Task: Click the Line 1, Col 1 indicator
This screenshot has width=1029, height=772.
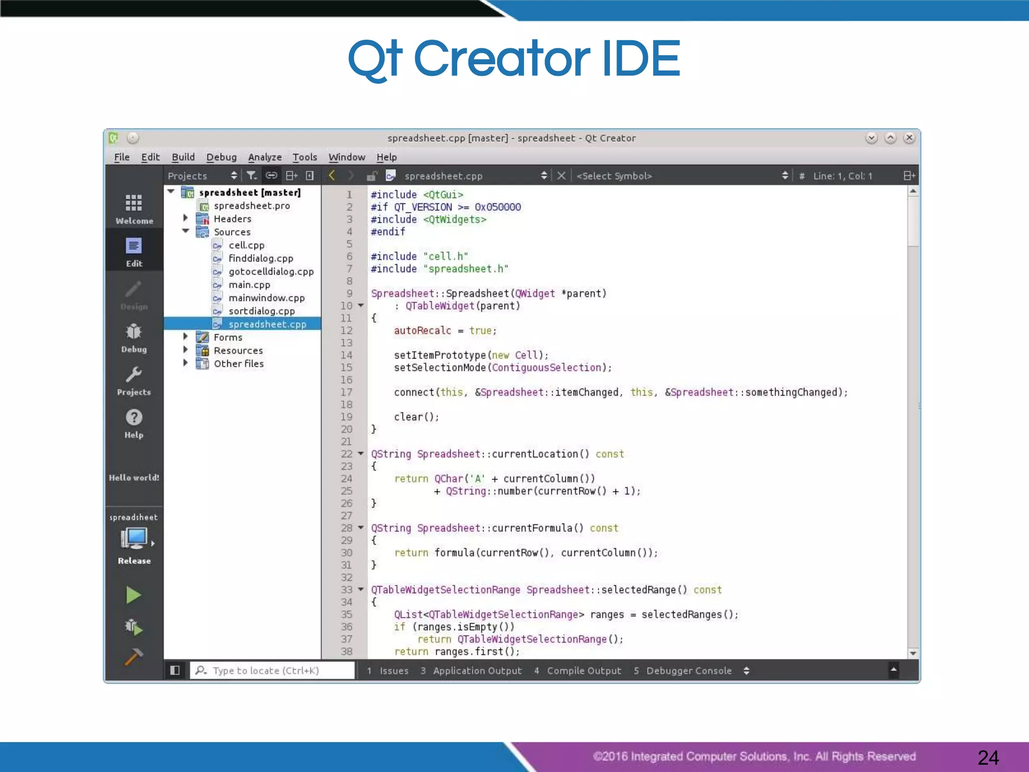Action: (843, 176)
